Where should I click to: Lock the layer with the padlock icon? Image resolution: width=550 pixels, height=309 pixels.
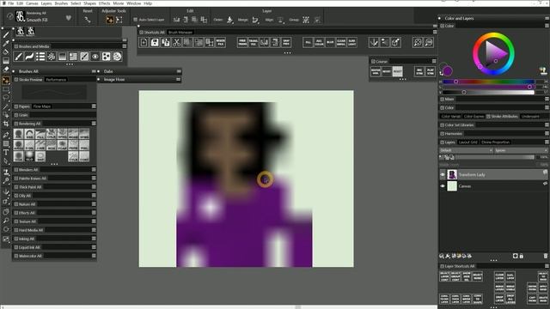tap(522, 256)
